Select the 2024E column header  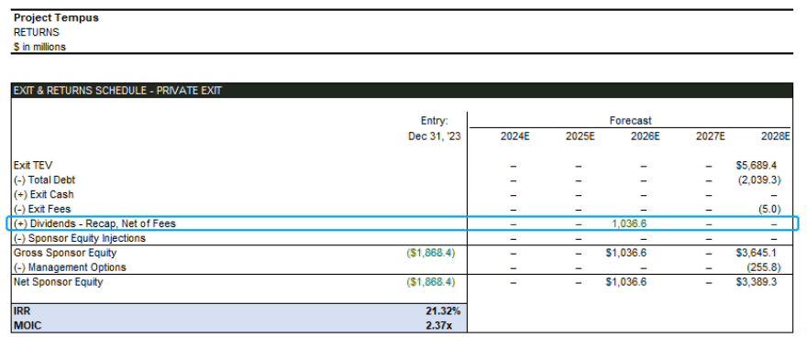(515, 136)
